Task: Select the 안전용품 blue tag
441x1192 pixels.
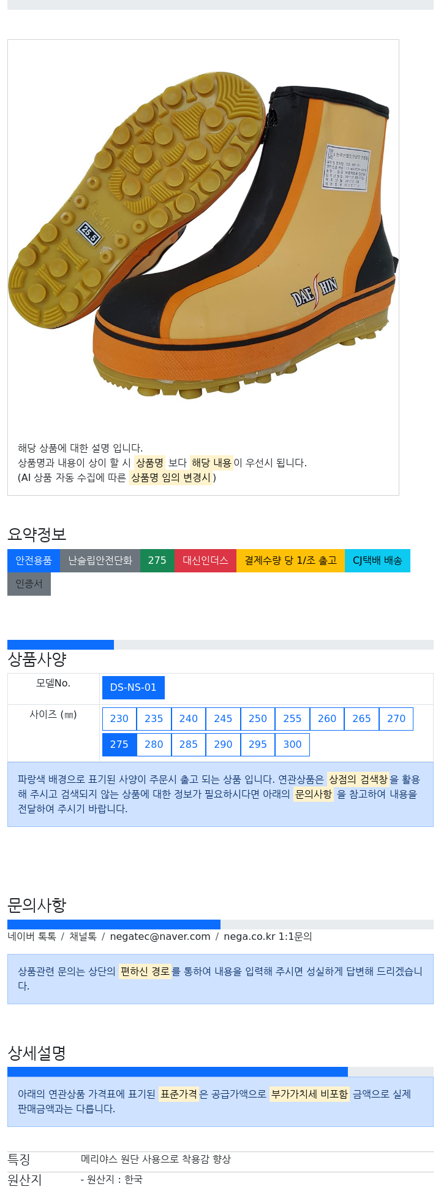Action: tap(34, 561)
